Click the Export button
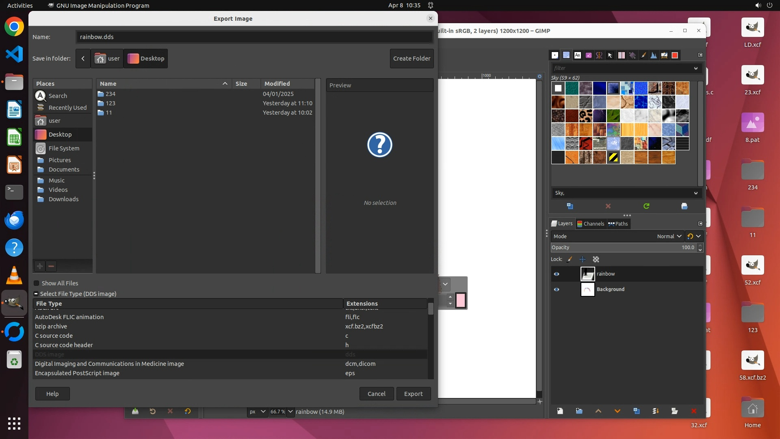 point(413,393)
